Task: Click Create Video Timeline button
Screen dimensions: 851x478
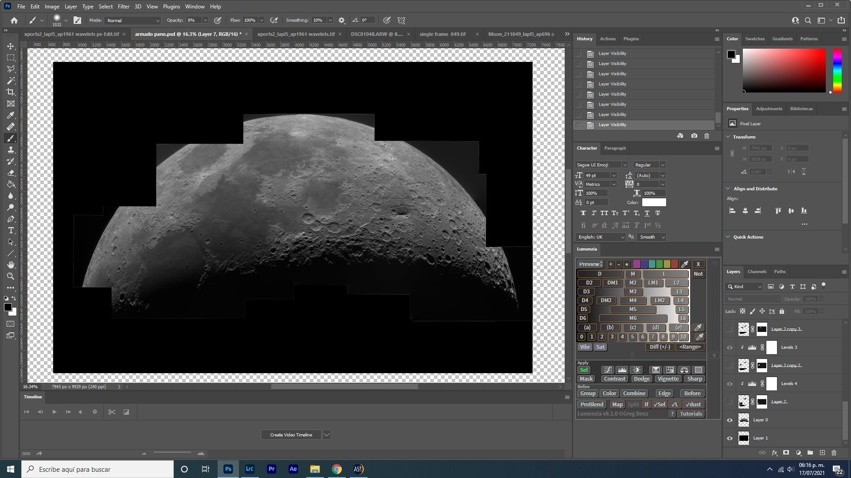Action: 291,435
